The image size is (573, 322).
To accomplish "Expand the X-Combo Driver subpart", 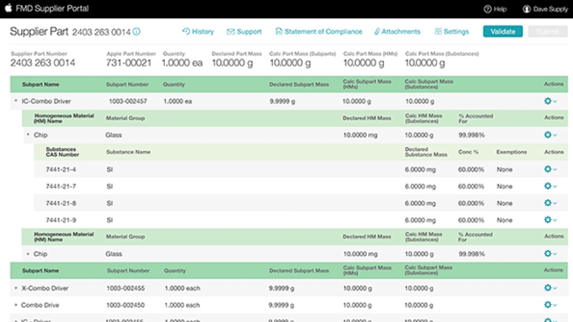I will pos(16,288).
